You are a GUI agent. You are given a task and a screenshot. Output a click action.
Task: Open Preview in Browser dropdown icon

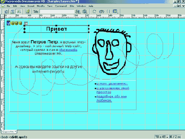[x=85, y=12]
